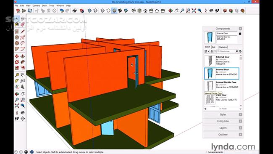Image resolution: width=273 pixels, height=154 pixels.
Task: Switch to the Statistics tab in Components
Action: click(x=223, y=47)
